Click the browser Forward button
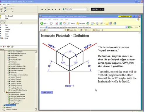The height and width of the screenshot is (112, 145). (51, 23)
